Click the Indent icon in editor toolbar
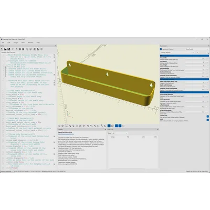210x210 pixels. tap(23, 49)
